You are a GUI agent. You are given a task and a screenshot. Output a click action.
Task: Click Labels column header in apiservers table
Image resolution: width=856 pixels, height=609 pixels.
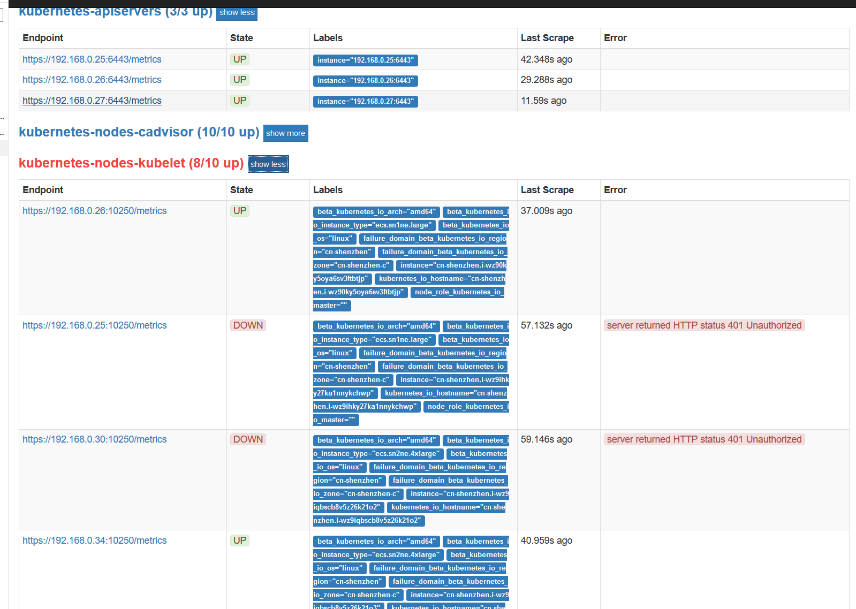pos(328,38)
